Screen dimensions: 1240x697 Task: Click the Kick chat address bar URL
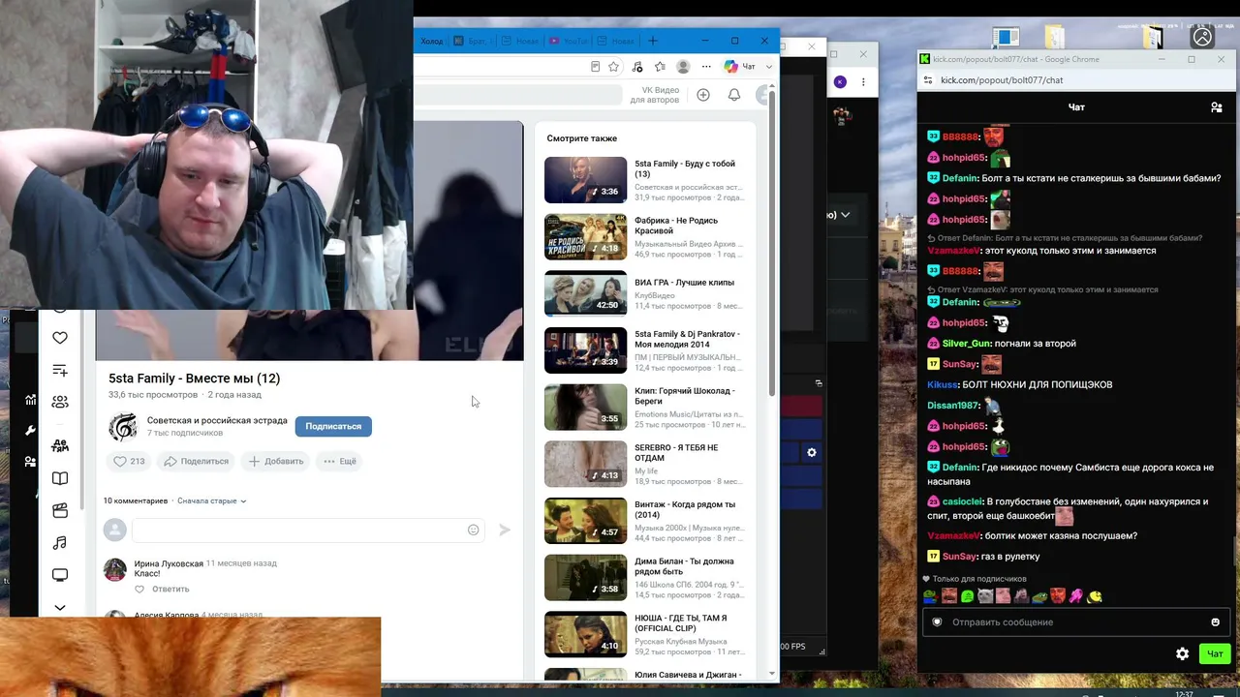pos(1002,80)
